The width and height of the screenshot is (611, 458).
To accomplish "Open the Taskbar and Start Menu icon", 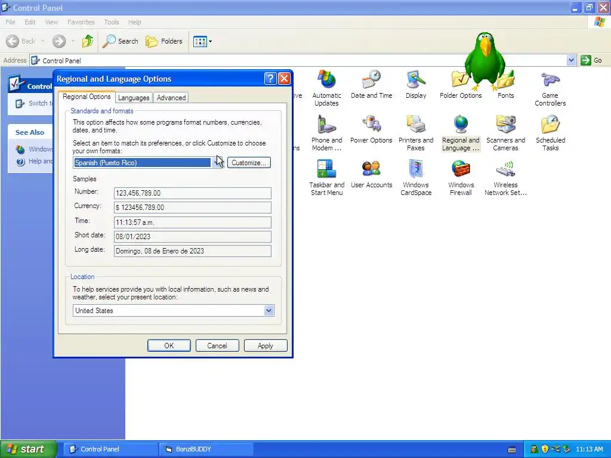I will (x=326, y=178).
